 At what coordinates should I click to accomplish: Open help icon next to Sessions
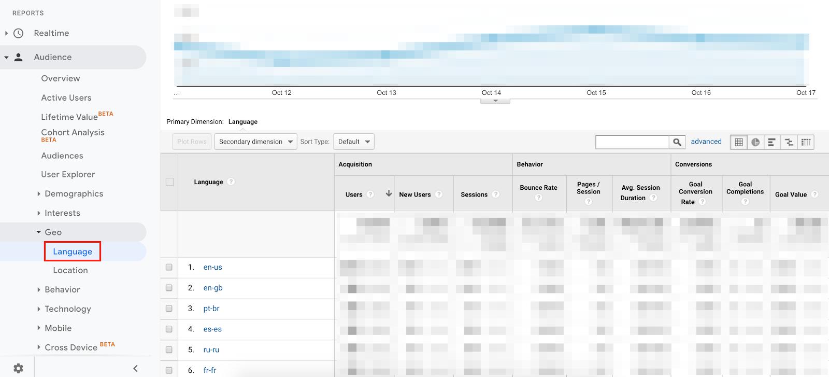coord(496,194)
